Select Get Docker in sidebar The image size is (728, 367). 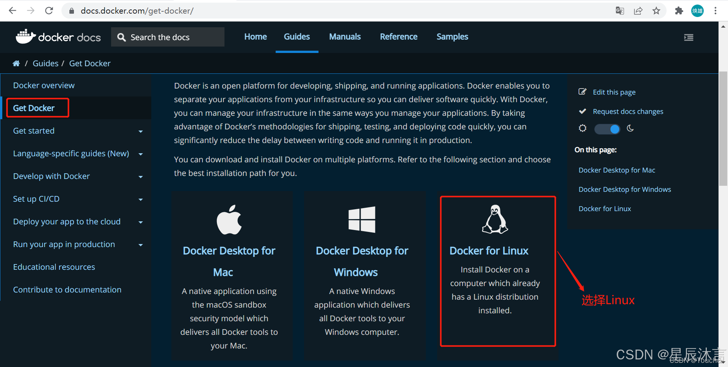(x=34, y=108)
